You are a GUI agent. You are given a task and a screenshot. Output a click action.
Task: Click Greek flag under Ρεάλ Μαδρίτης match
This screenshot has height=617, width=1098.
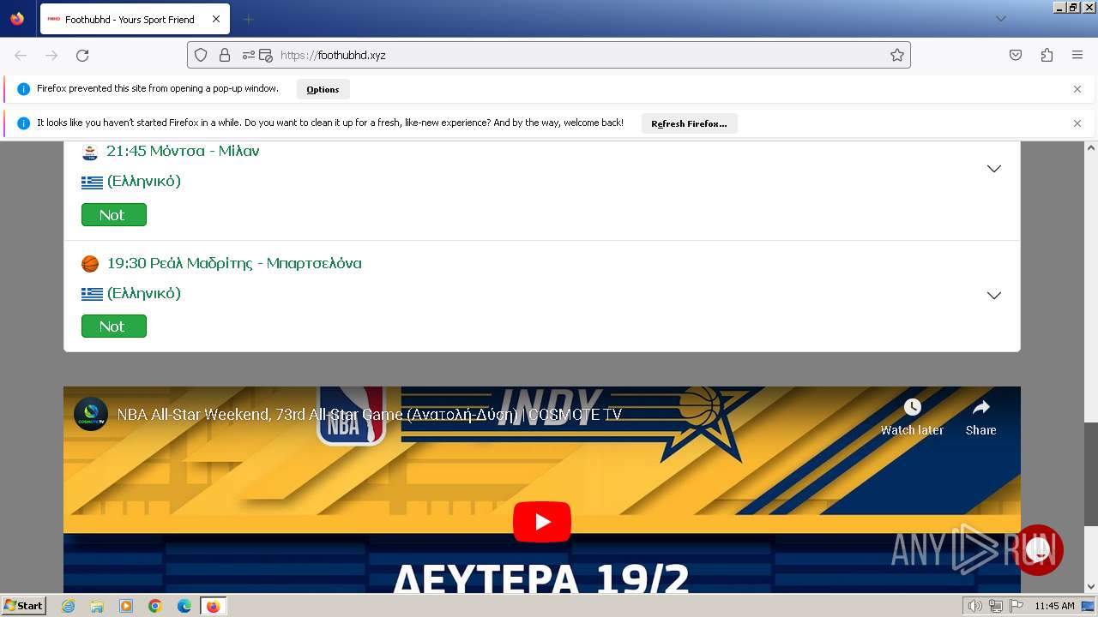pyautogui.click(x=92, y=294)
